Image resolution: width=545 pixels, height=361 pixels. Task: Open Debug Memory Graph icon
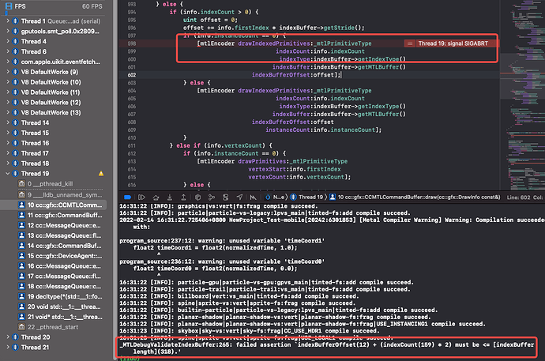point(212,197)
